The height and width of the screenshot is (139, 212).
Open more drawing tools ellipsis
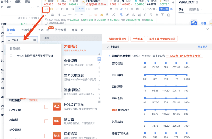(82, 15)
